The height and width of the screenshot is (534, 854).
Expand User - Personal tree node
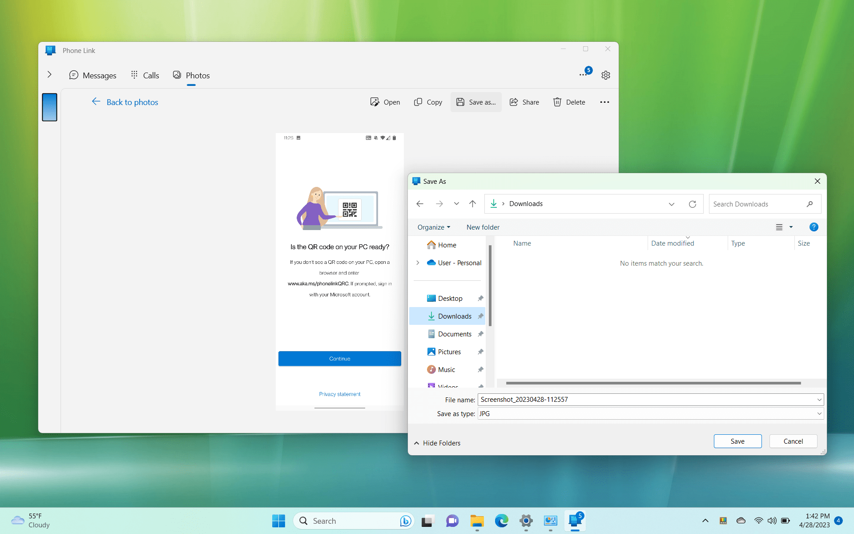[418, 263]
